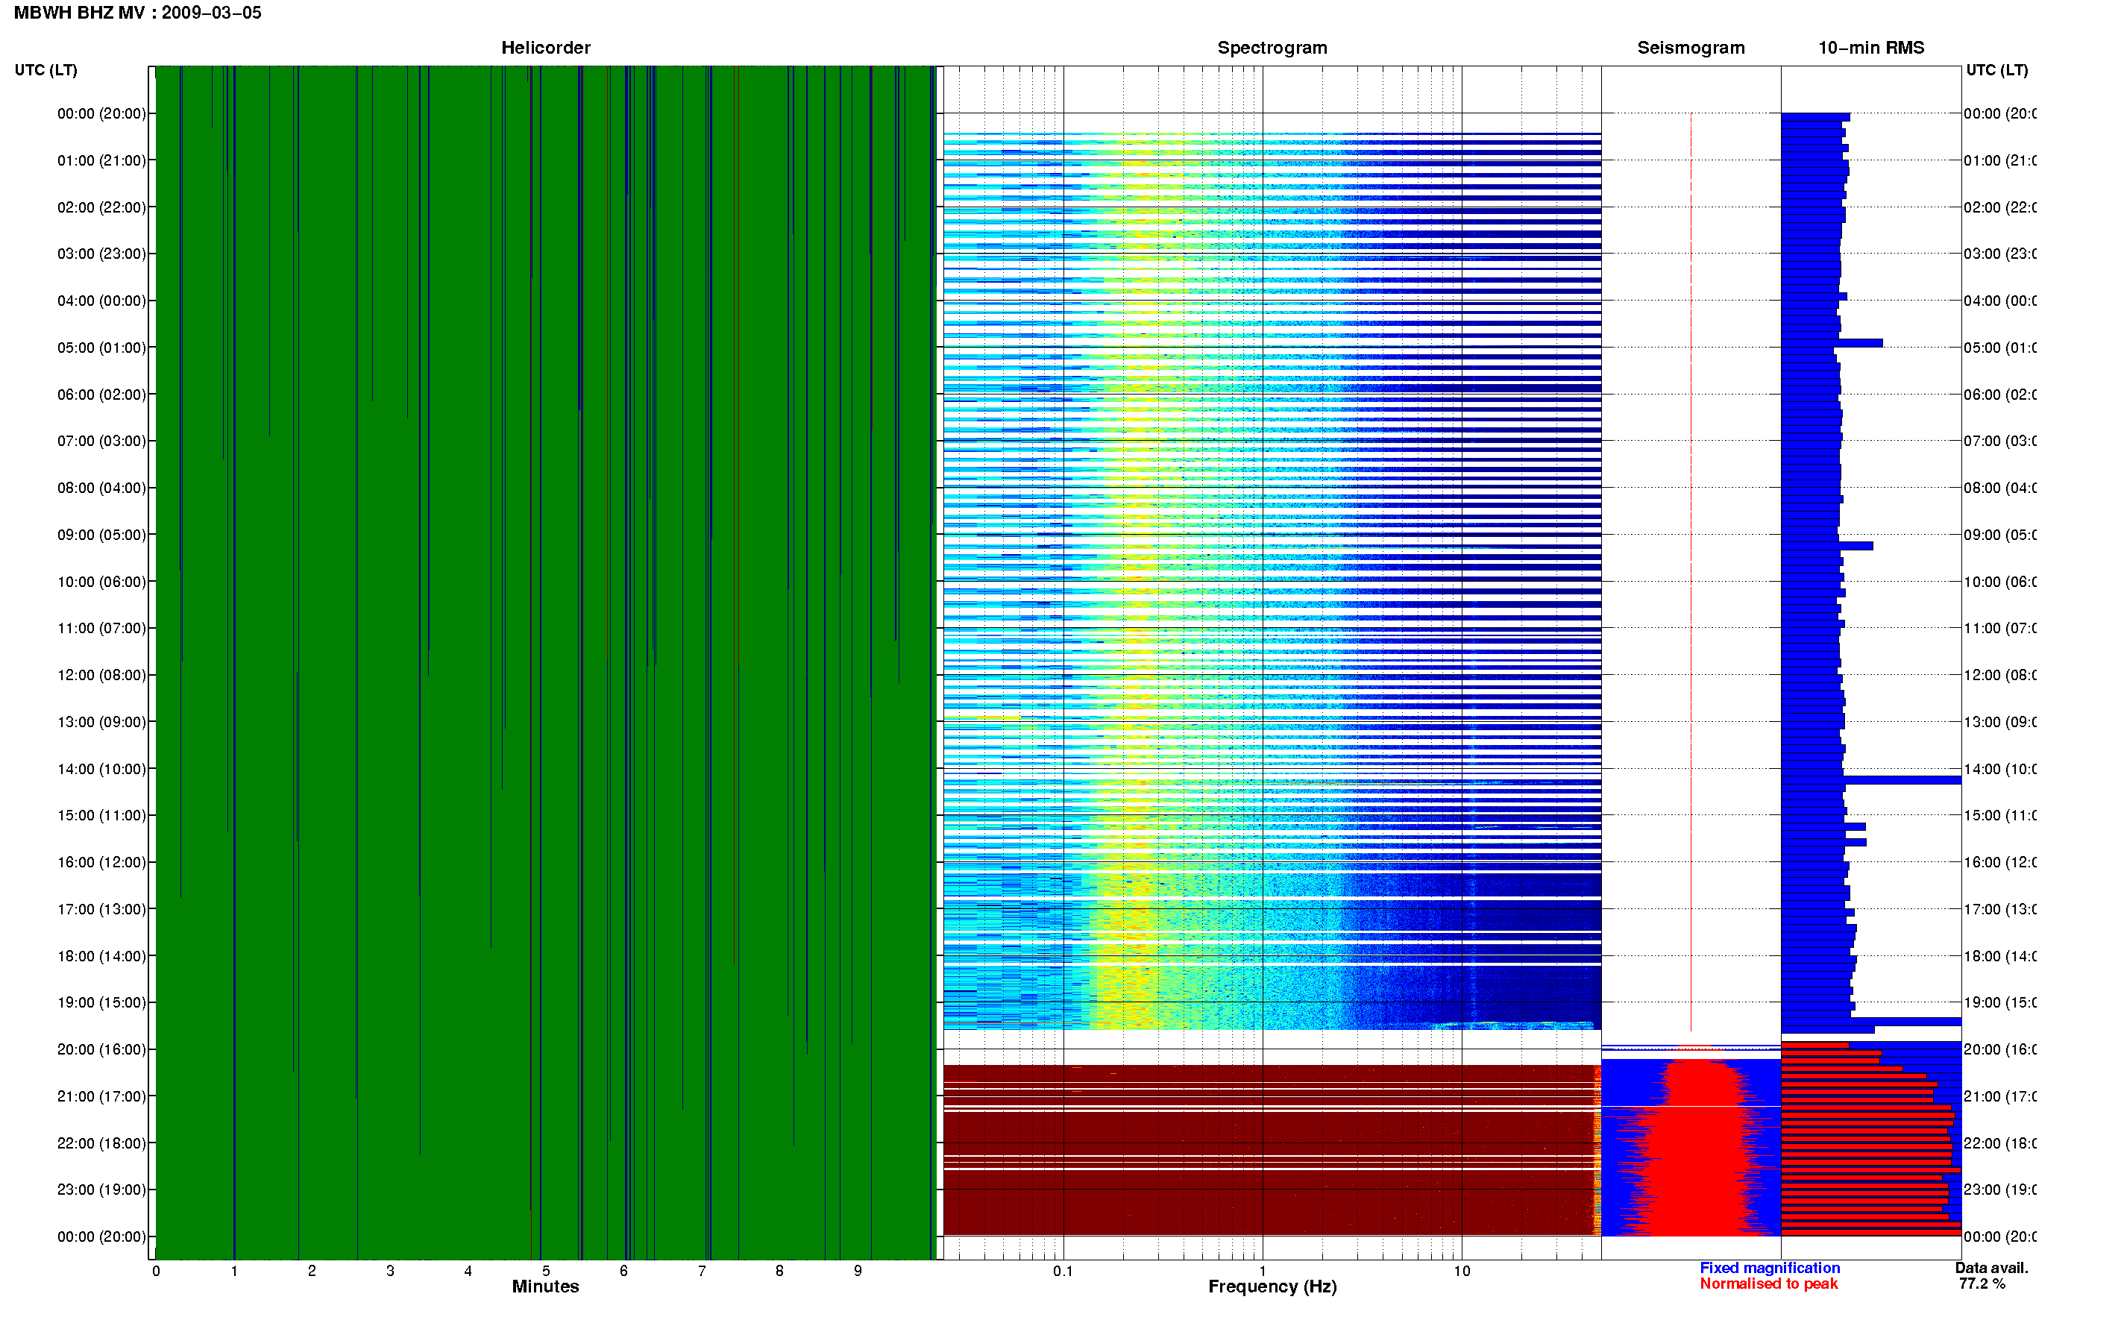Click the time label '14:00 (10:00)'

101,769
